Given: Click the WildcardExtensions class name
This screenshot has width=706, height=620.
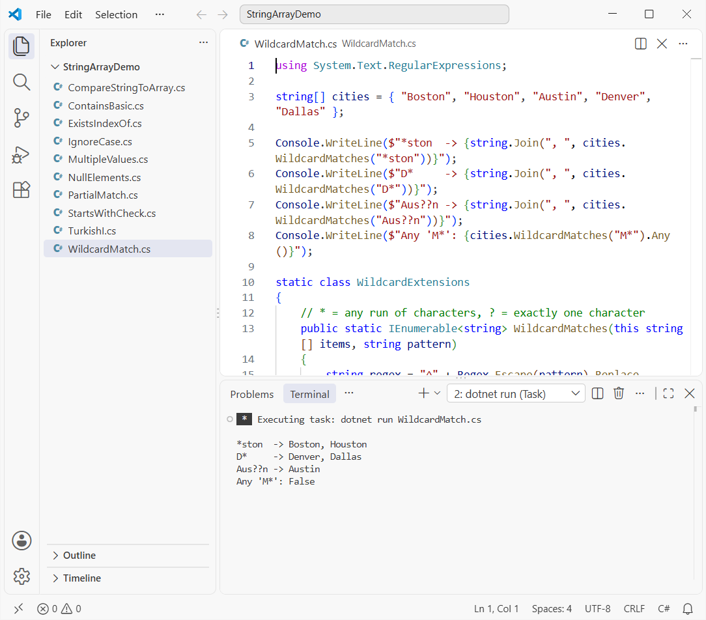Looking at the screenshot, I should point(413,282).
